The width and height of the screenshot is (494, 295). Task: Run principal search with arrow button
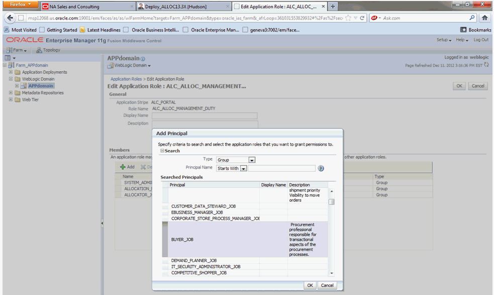coord(321,168)
